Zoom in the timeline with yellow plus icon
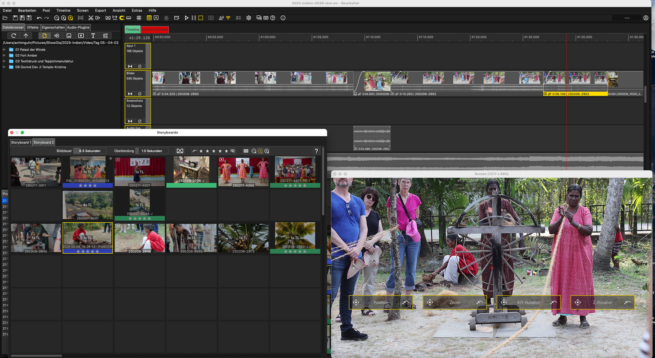The image size is (655, 358). coord(71,18)
